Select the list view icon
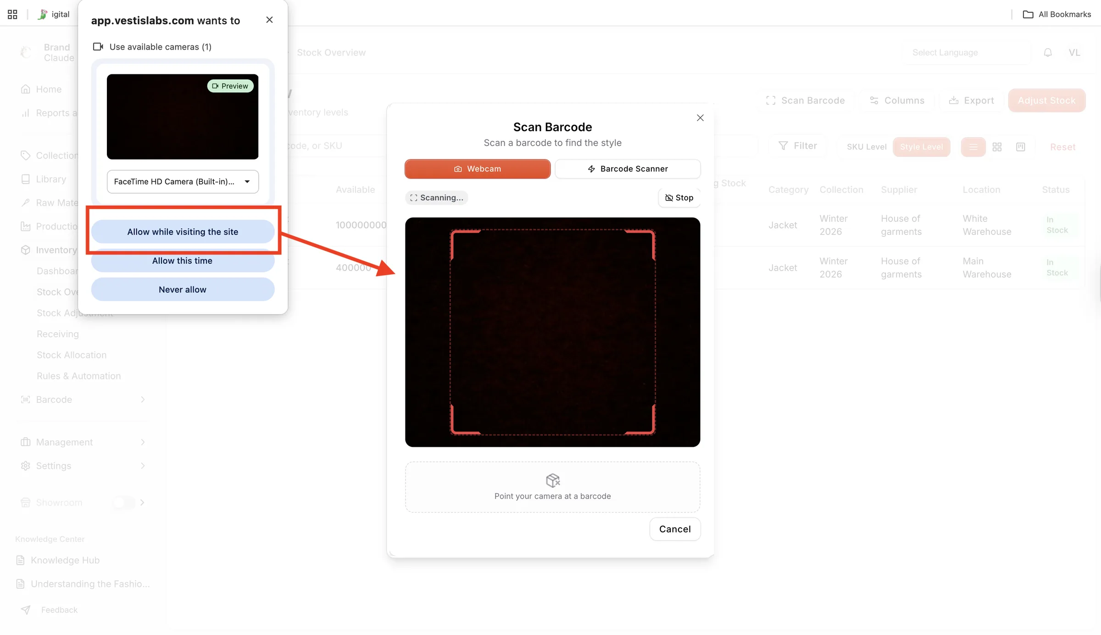The image size is (1101, 635). tap(973, 147)
